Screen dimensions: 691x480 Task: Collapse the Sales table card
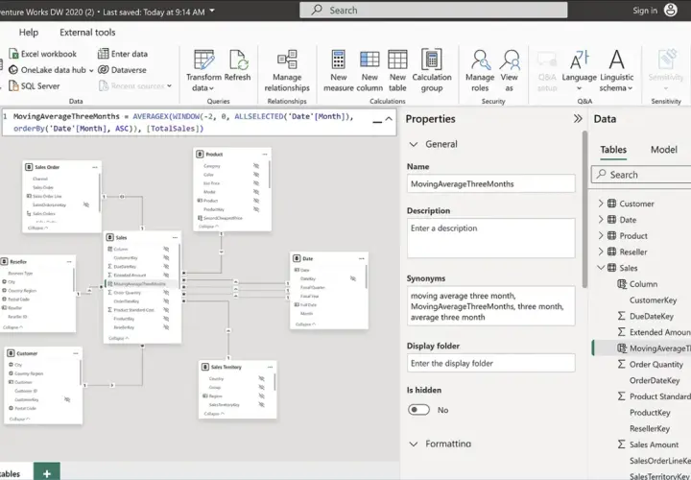[119, 339]
